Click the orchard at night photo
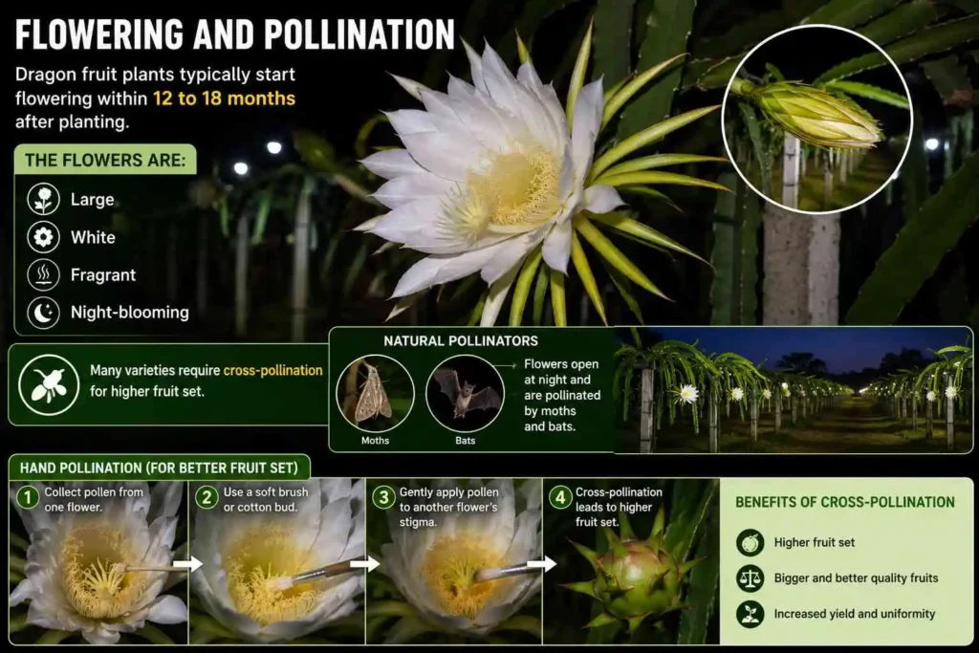Viewport: 979px width, 653px height. [x=793, y=389]
